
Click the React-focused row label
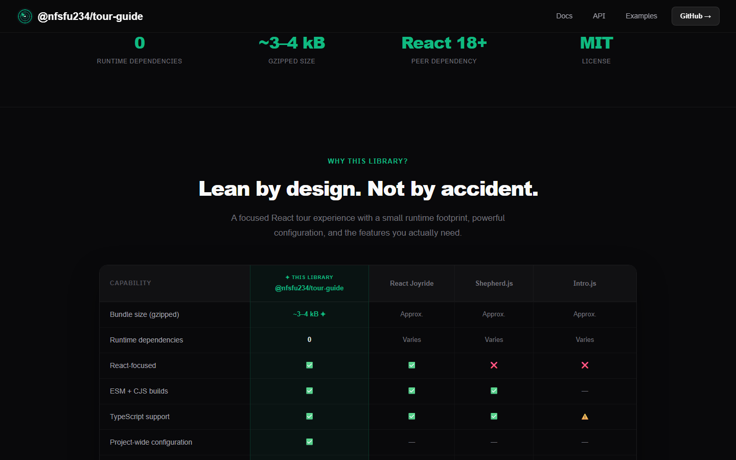pos(133,365)
